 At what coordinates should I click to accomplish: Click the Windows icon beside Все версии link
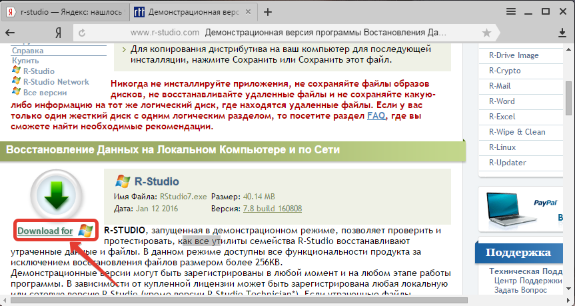tap(16, 91)
